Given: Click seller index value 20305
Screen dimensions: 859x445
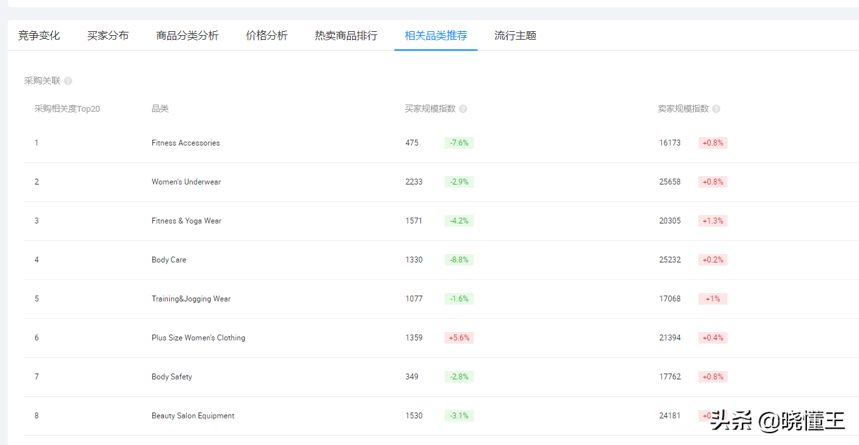Looking at the screenshot, I should coord(670,221).
